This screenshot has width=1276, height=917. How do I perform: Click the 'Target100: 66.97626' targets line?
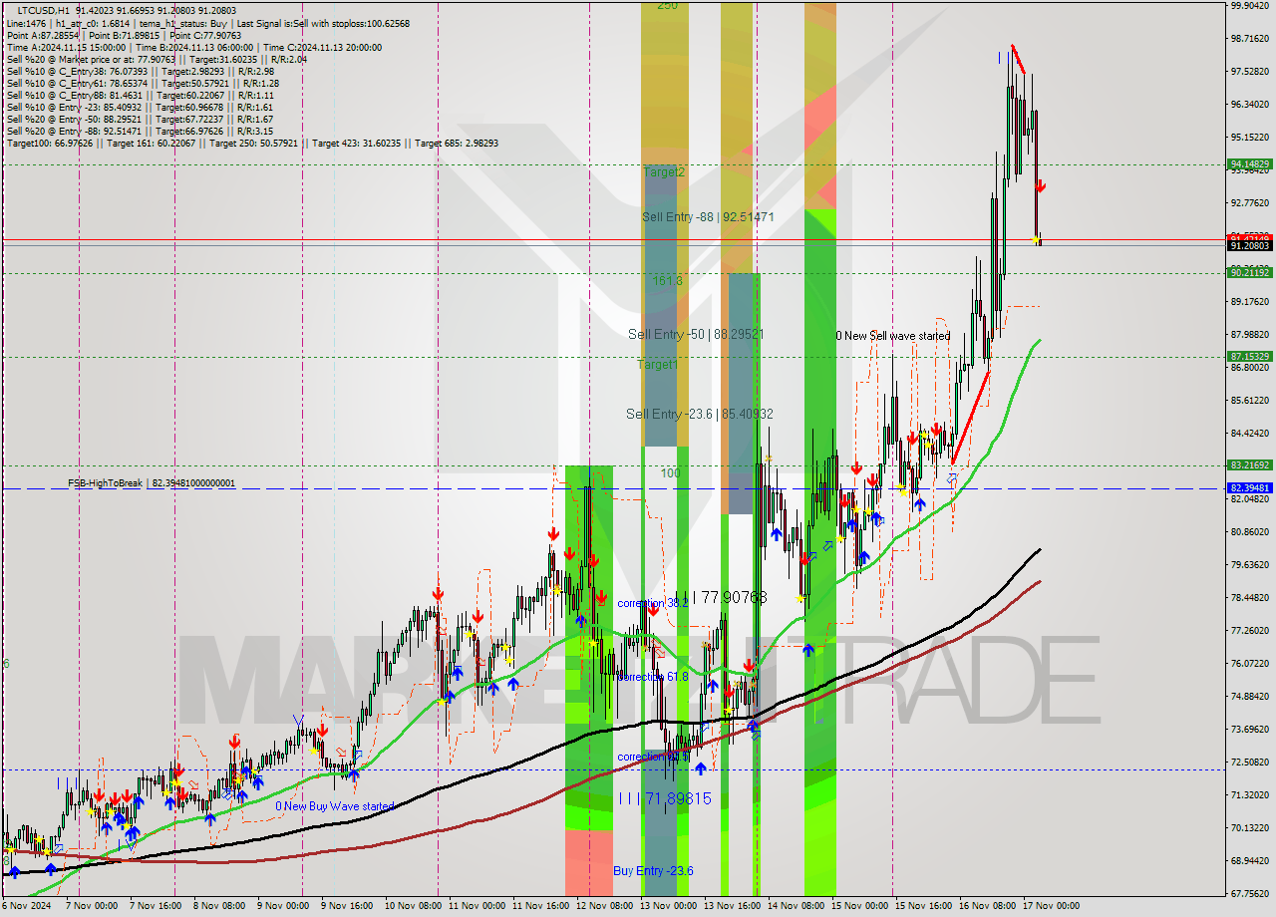[252, 143]
